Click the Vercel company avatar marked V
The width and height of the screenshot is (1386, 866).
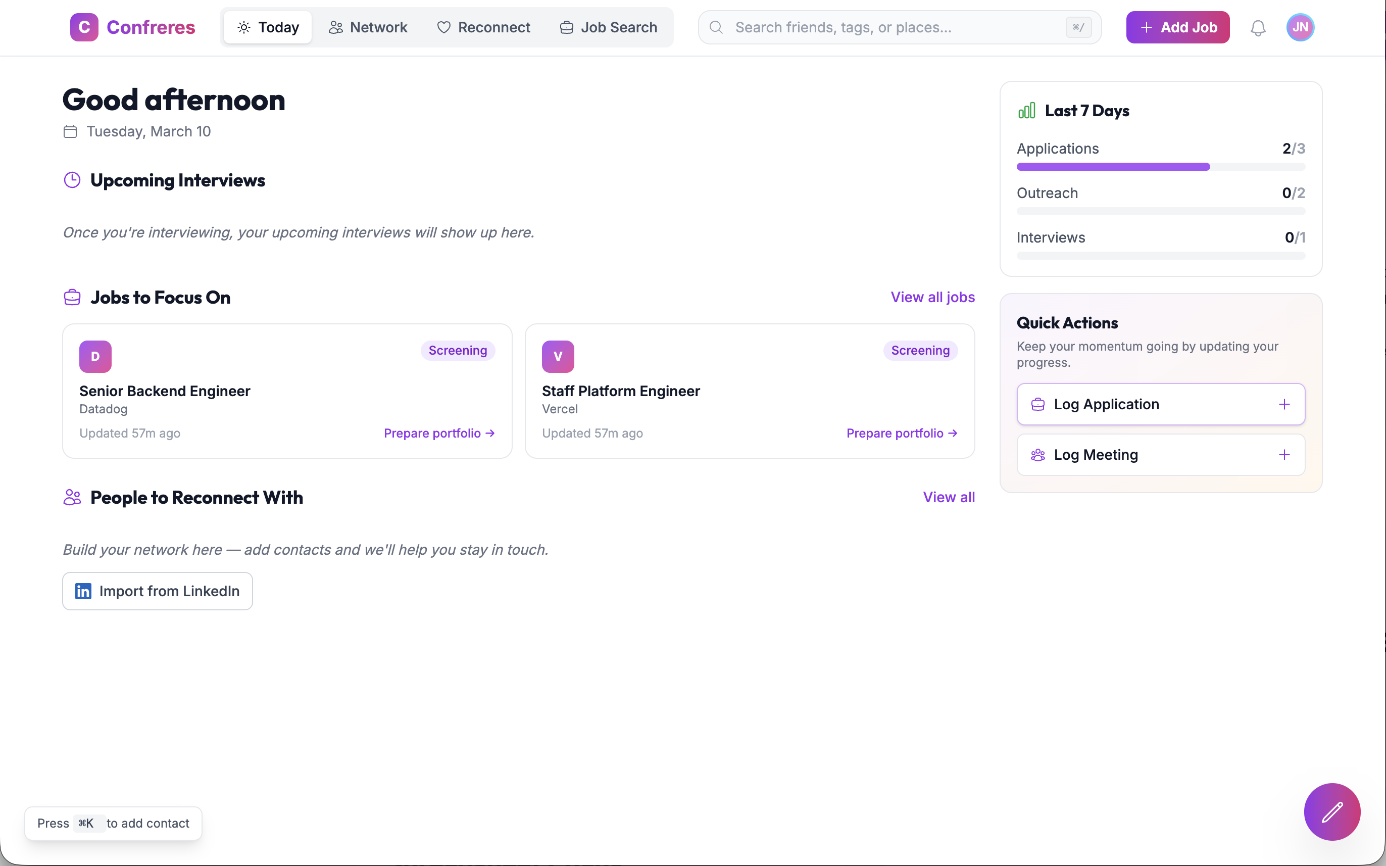coord(558,356)
